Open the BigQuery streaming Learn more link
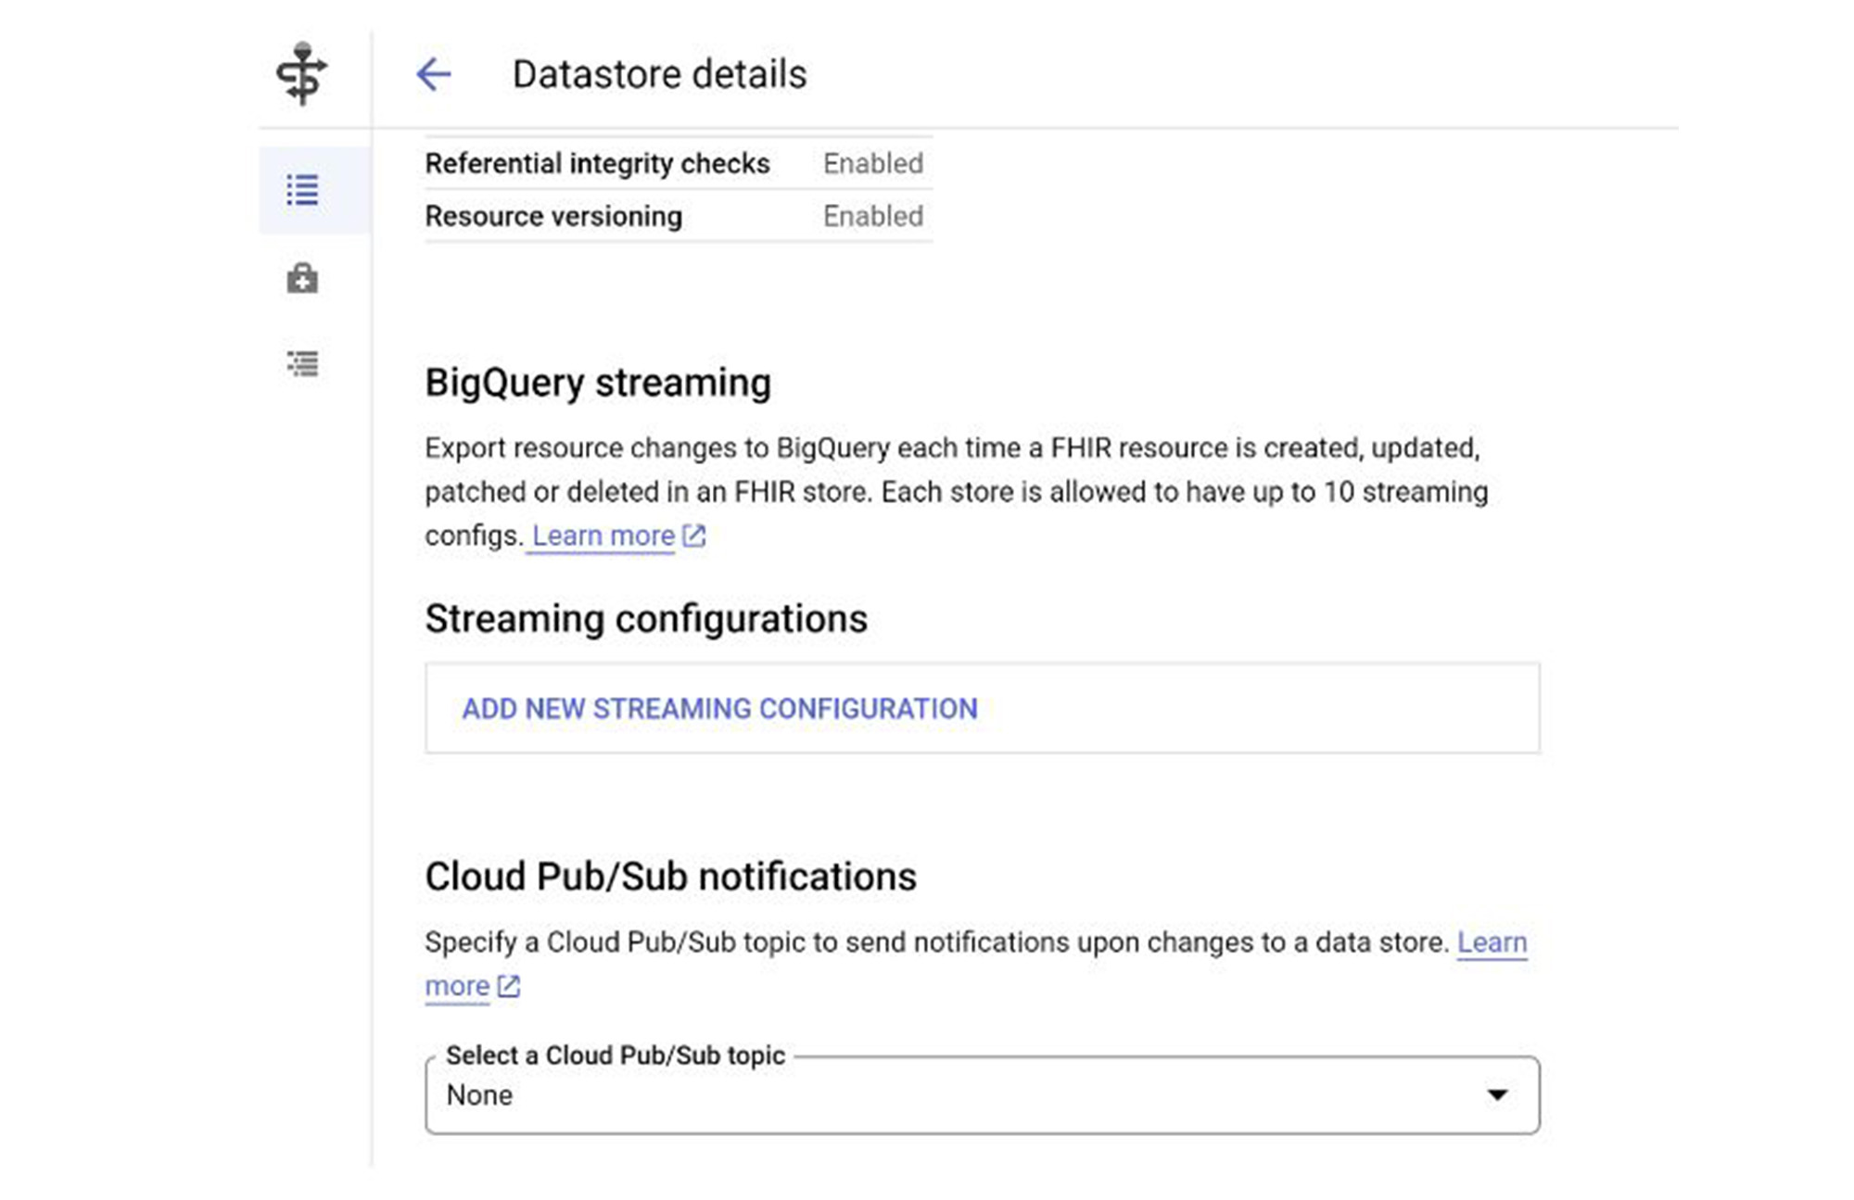This screenshot has width=1854, height=1200. 603,536
